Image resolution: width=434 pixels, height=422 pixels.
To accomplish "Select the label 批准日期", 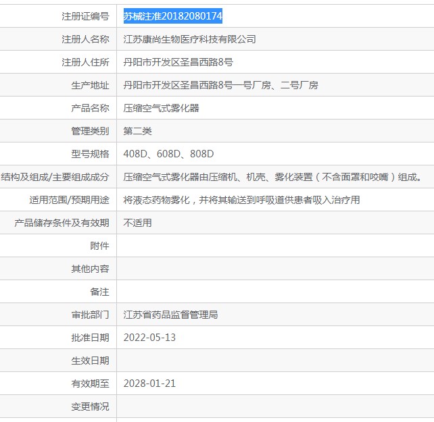I will (x=90, y=338).
